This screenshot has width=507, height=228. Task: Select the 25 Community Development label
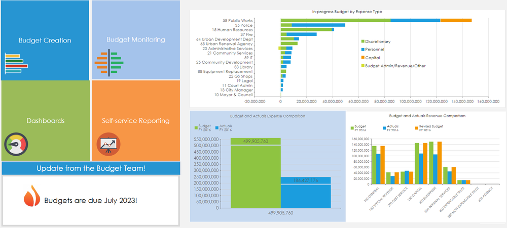click(x=225, y=62)
